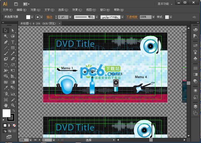This screenshot has height=143, width=201.
Task: Select the Pencil tool
Action: [13, 53]
